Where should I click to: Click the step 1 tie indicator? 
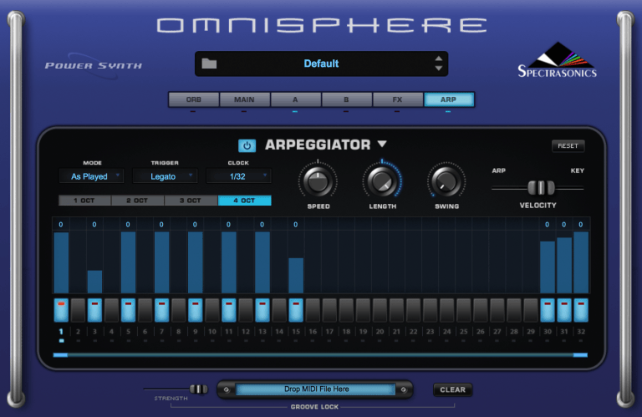[x=61, y=340]
